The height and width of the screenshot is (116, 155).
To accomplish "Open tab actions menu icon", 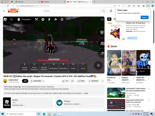I will click(x=12, y=2).
